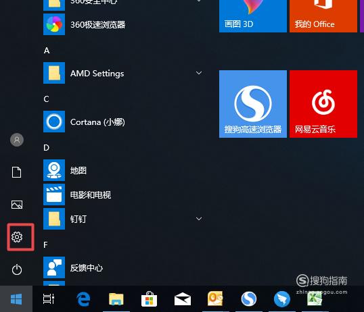Open Excel from the taskbar
Viewport: 364px width, 312px height.
[315, 298]
